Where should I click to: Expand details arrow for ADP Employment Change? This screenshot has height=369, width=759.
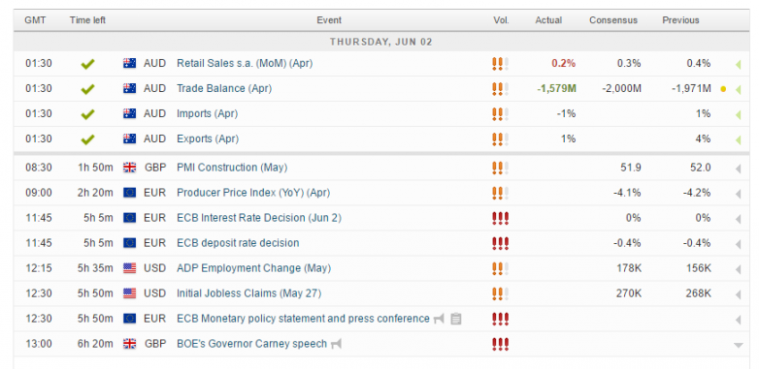tap(739, 269)
